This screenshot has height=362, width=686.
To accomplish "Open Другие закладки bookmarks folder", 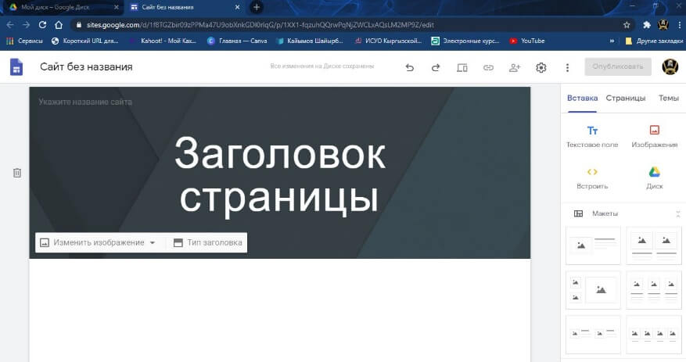I will pyautogui.click(x=650, y=41).
